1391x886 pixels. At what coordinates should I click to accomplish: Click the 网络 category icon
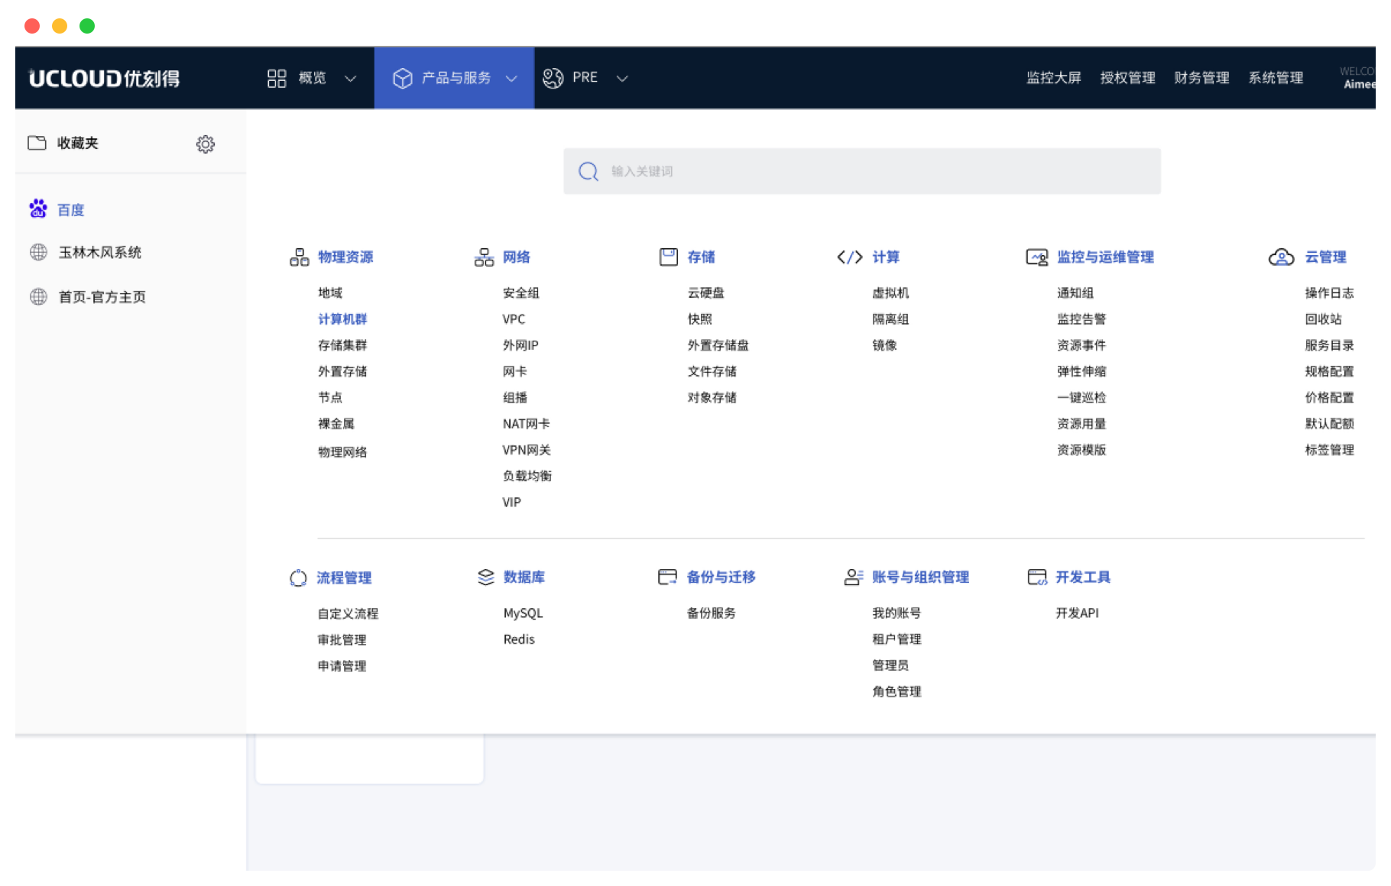coord(484,257)
